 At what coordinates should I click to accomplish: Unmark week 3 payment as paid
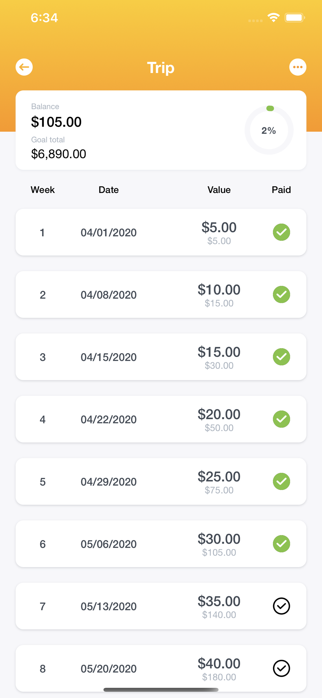point(281,357)
